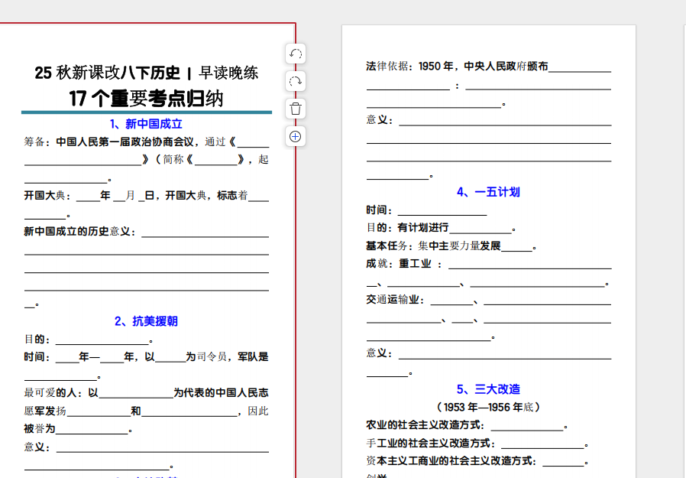This screenshot has height=478, width=686.
Task: Delete the selected page with trash icon
Action: [x=296, y=109]
